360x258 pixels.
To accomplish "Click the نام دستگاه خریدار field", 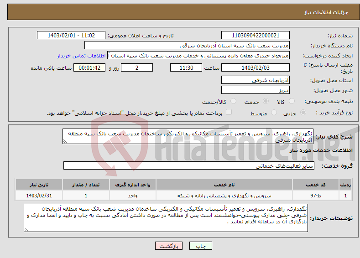I will [x=187, y=46].
